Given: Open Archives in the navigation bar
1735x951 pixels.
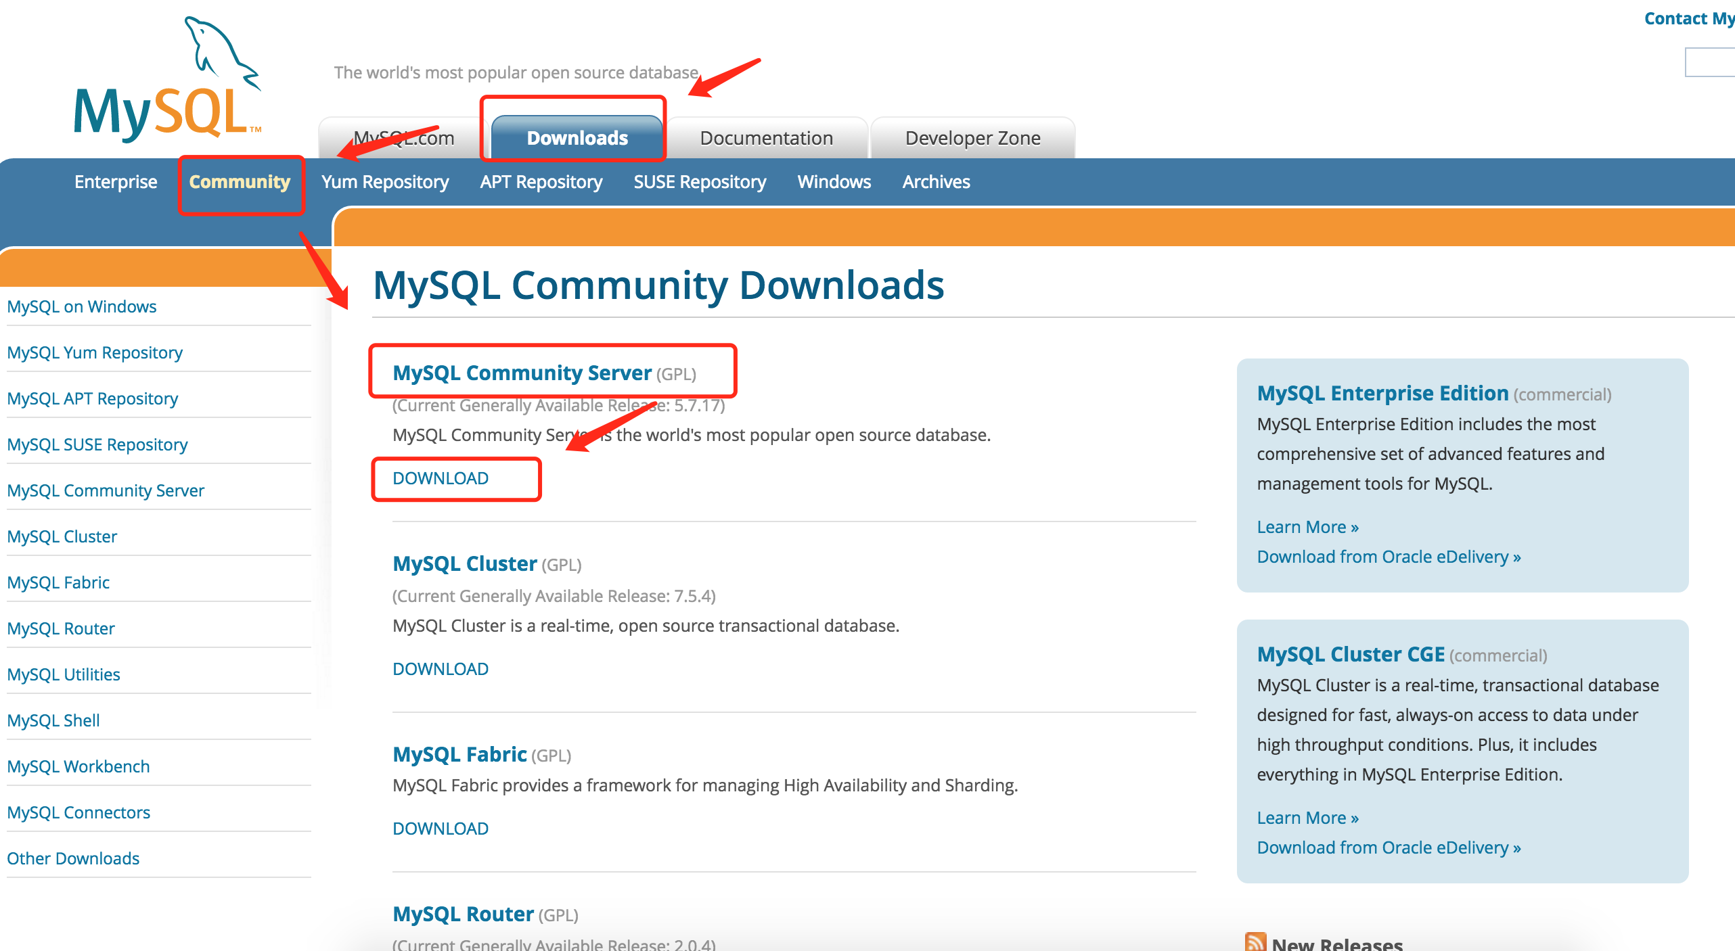Looking at the screenshot, I should [936, 182].
